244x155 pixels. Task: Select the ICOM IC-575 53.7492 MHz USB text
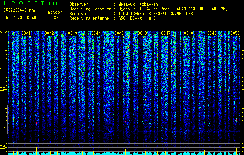(x=156, y=14)
